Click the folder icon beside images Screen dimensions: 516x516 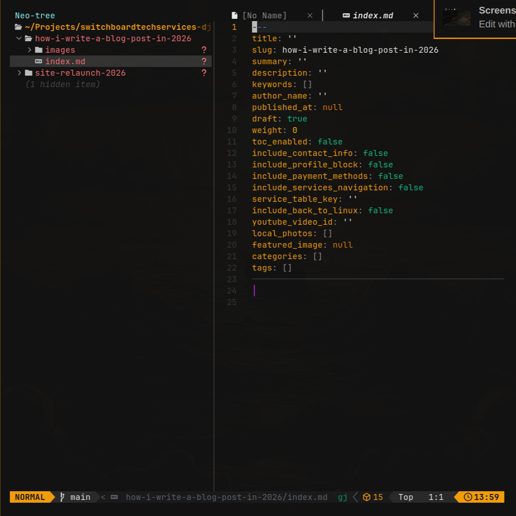tap(39, 50)
